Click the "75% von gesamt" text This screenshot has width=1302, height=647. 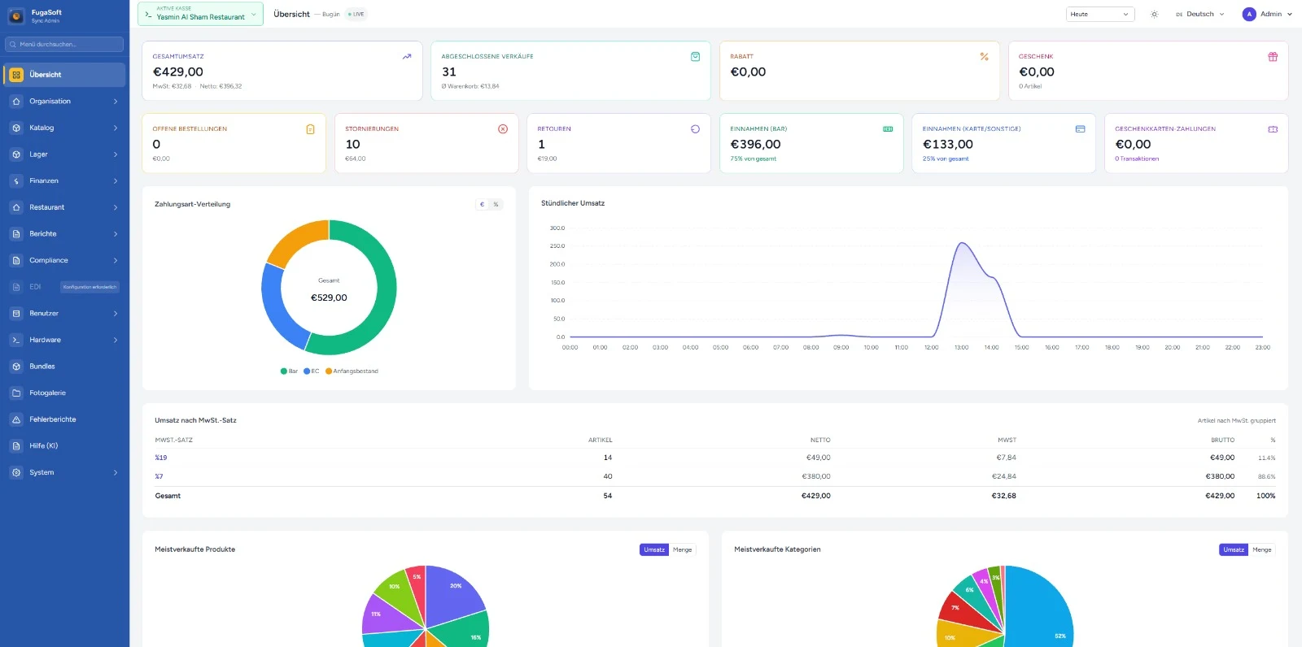click(x=754, y=159)
